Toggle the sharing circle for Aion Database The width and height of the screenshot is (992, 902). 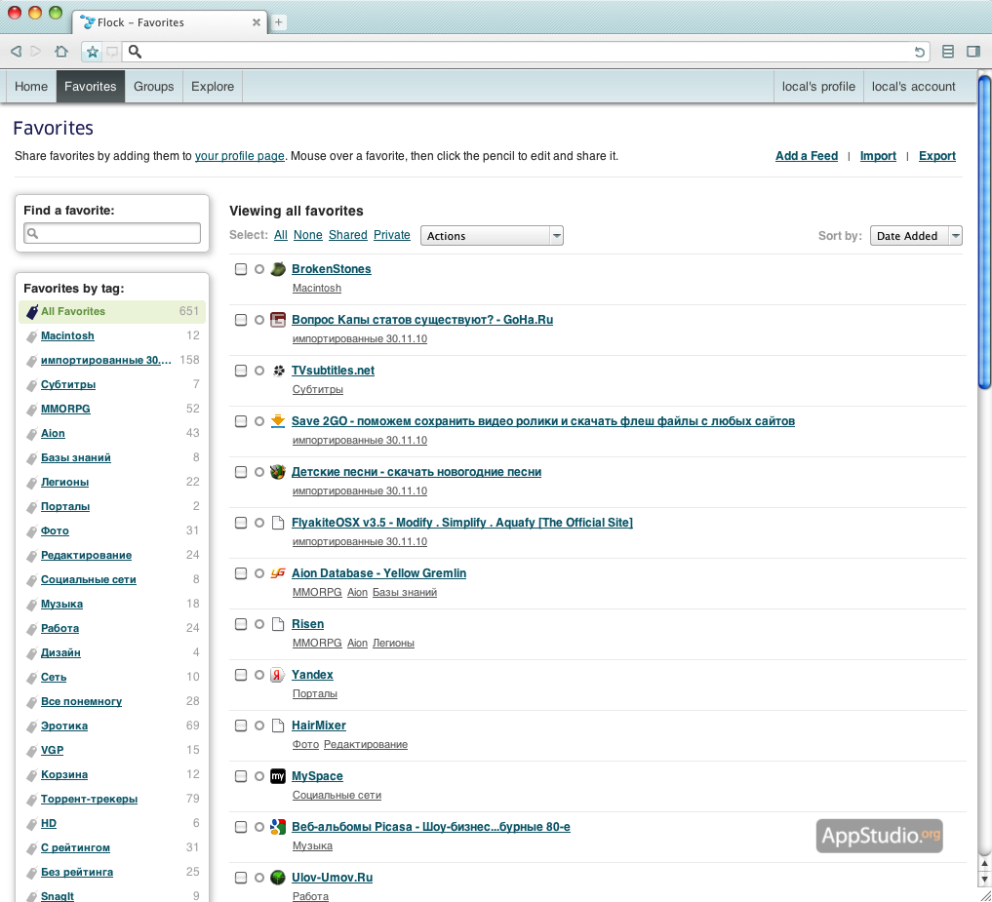click(x=259, y=573)
